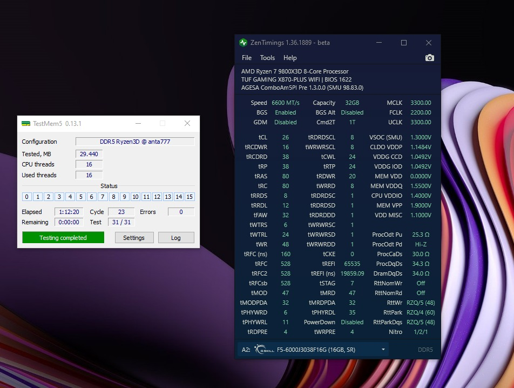Close the ZenTimings window
This screenshot has width=514, height=388.
(x=429, y=43)
